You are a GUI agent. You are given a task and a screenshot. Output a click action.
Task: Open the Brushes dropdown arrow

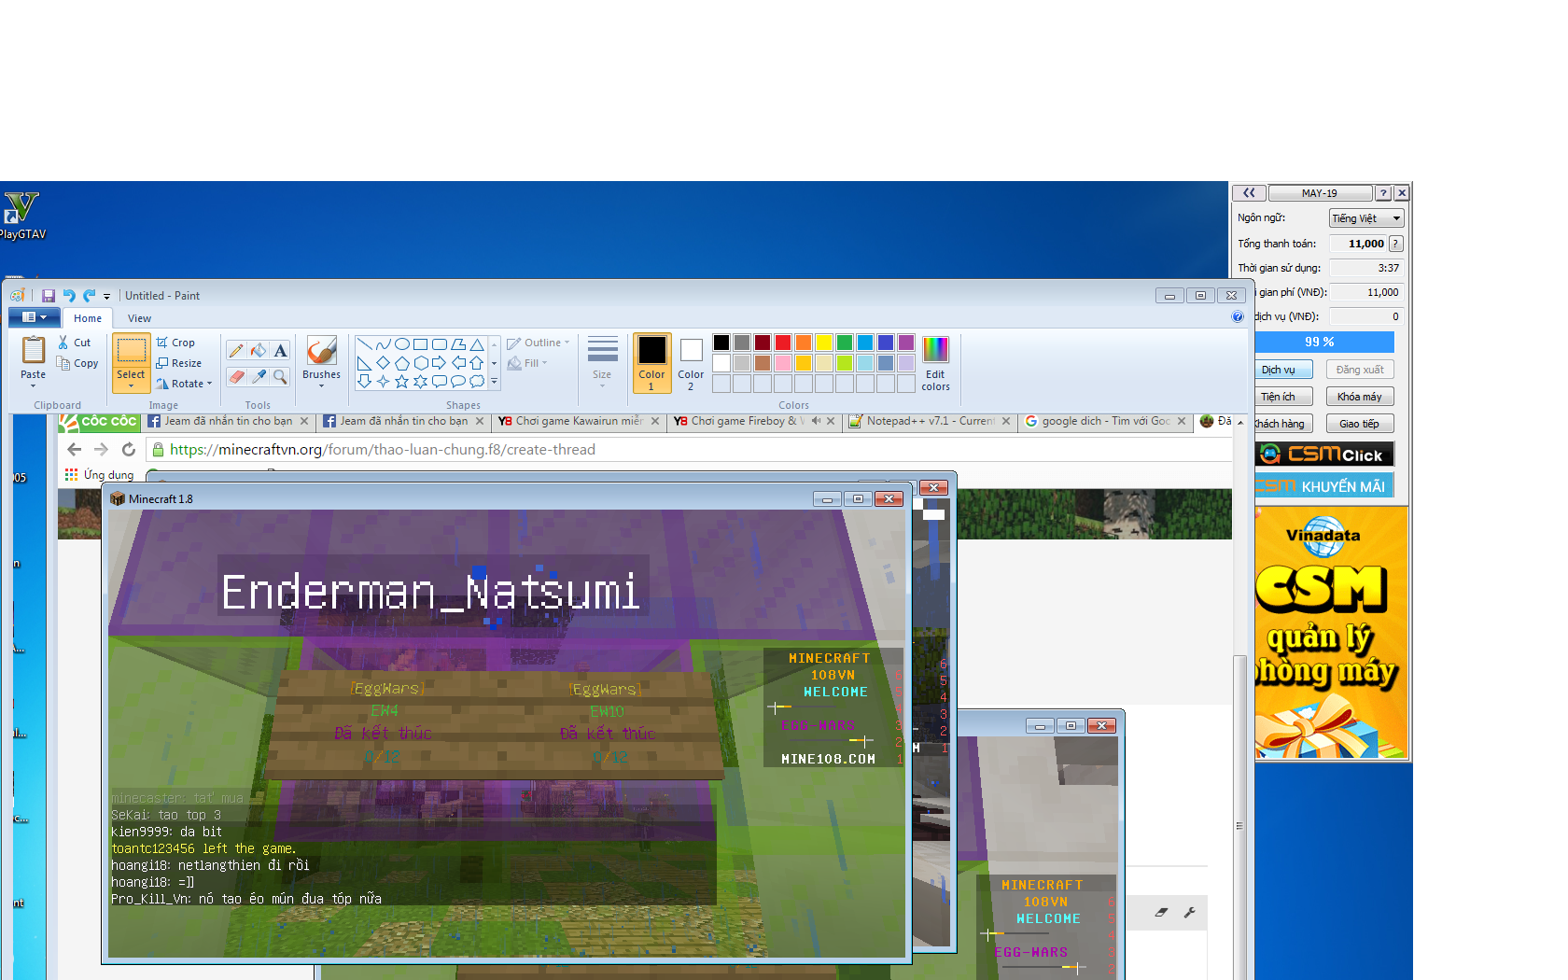click(x=321, y=386)
